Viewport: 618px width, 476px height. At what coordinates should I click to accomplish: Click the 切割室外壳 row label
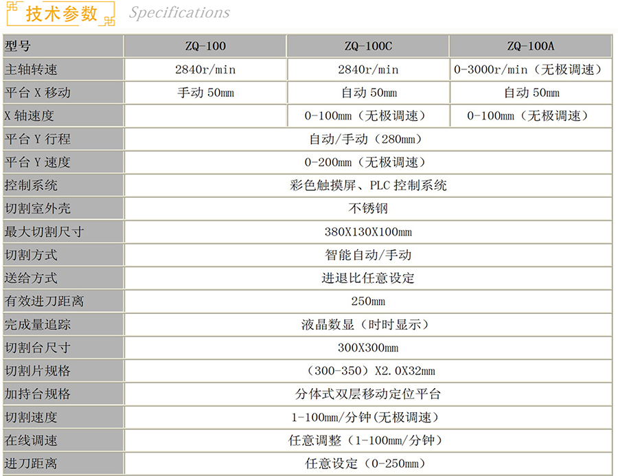38,209
